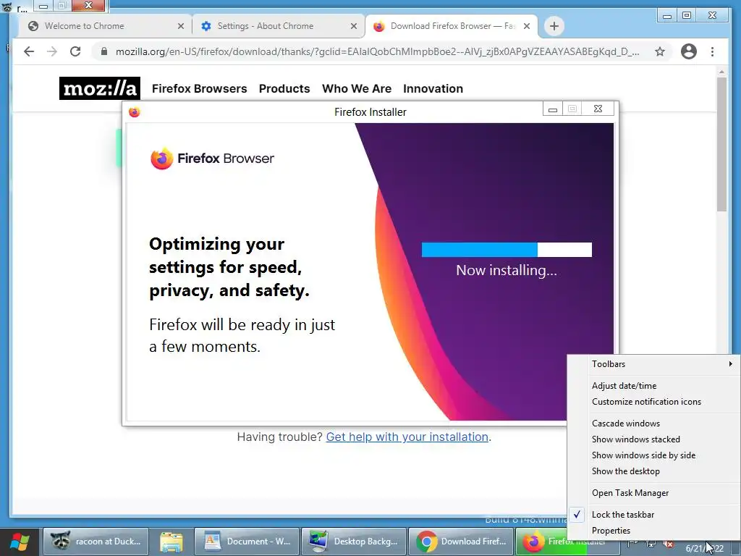Close the Welcome to Chrome tab
Viewport: 741px width, 556px height.
(180, 26)
